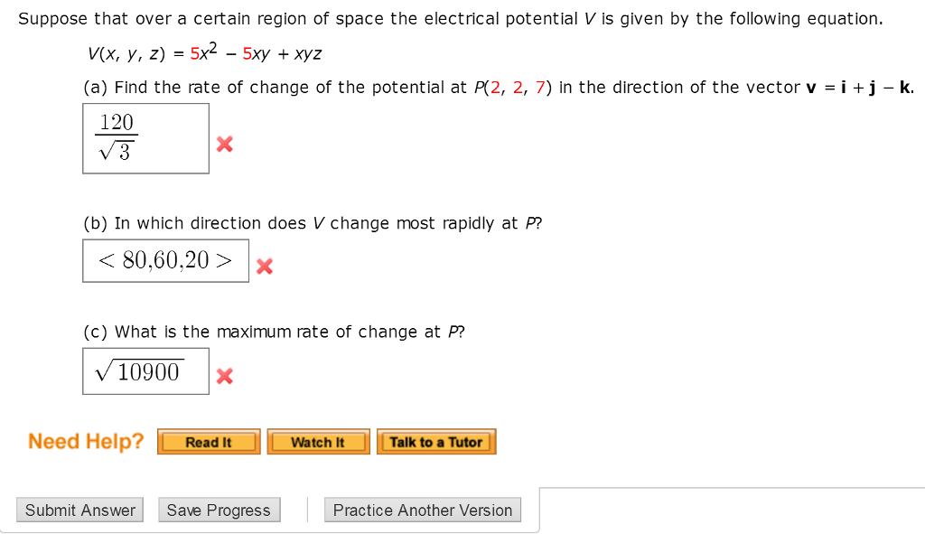
Task: Click the Need Help? label
Action: coord(86,442)
